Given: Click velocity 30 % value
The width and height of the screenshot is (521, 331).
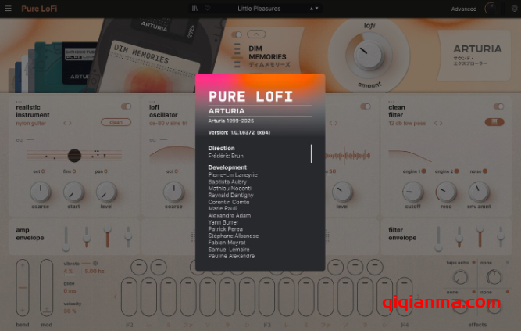Looking at the screenshot, I should point(70,311).
